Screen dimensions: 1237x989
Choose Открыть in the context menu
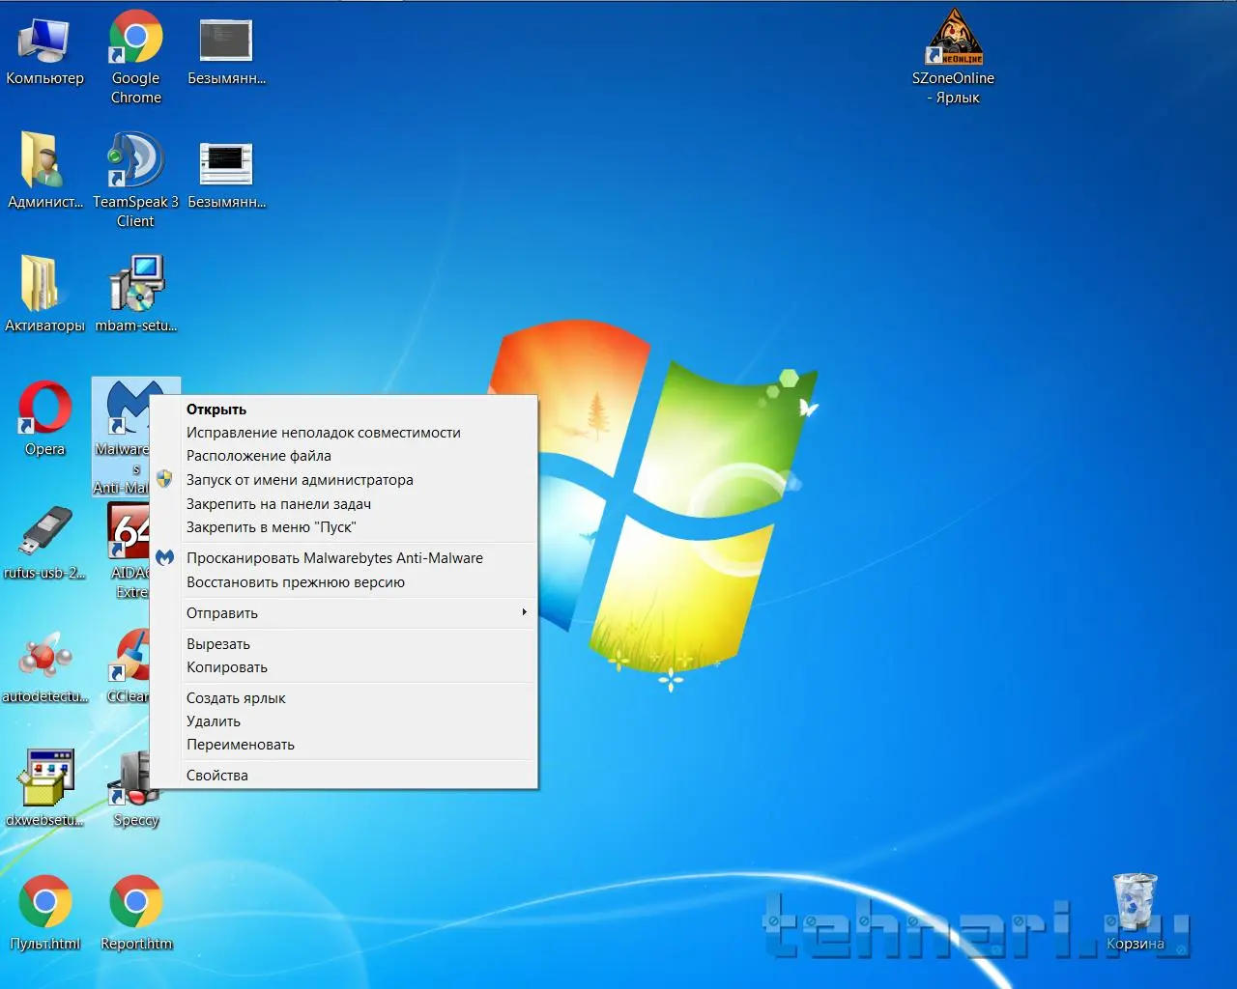click(216, 410)
